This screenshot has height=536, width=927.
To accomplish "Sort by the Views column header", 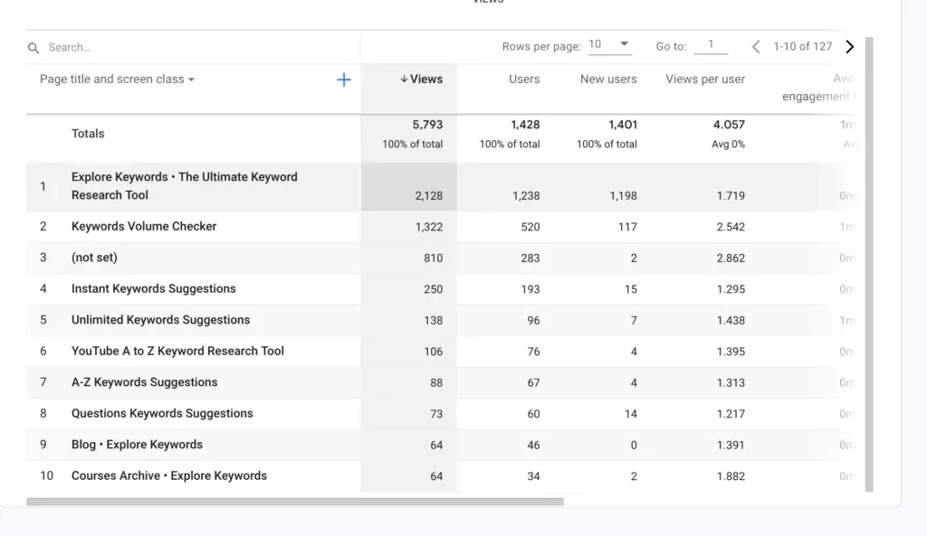I will click(x=421, y=80).
